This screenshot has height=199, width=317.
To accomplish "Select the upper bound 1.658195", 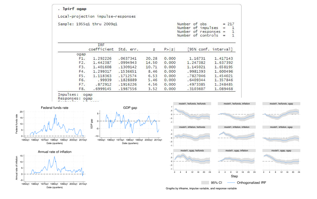I will click(224, 67).
